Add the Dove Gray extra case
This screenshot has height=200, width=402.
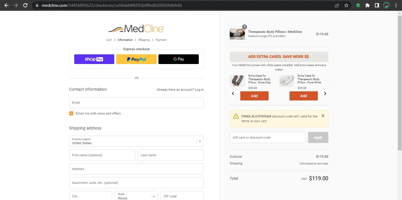(254, 96)
